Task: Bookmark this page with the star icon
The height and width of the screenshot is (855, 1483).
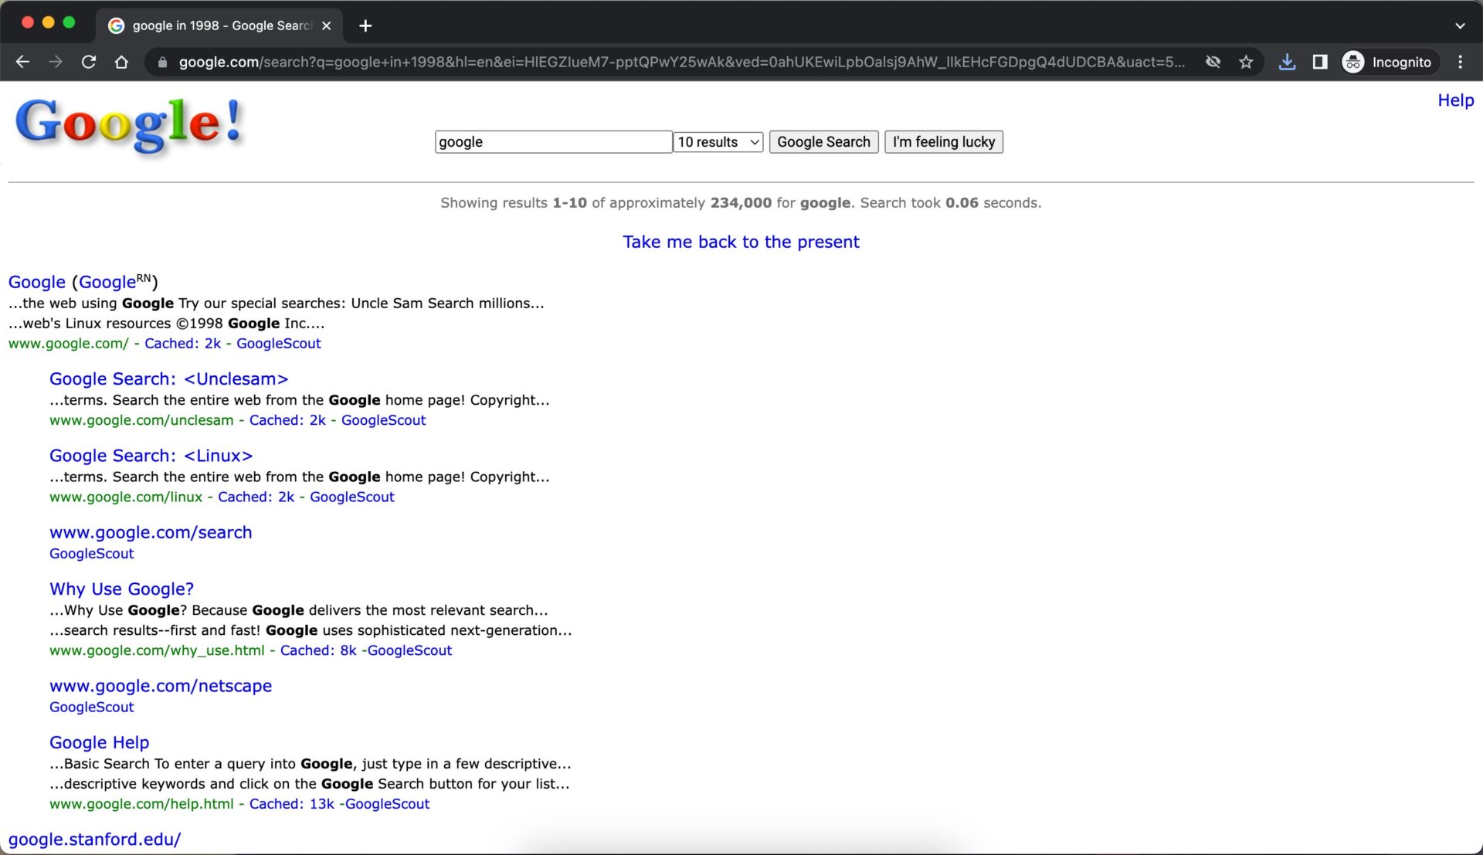Action: click(x=1246, y=62)
